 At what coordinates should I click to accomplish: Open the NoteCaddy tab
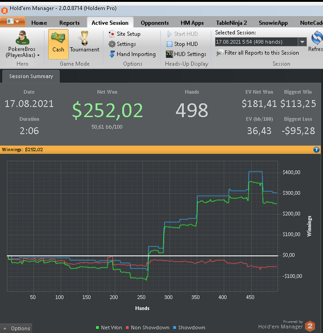[x=311, y=23]
